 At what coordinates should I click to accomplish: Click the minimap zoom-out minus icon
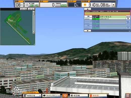[x=34, y=12]
